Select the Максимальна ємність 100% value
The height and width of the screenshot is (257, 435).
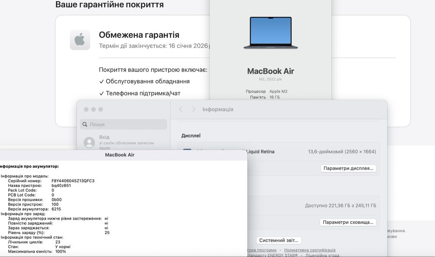pos(60,251)
